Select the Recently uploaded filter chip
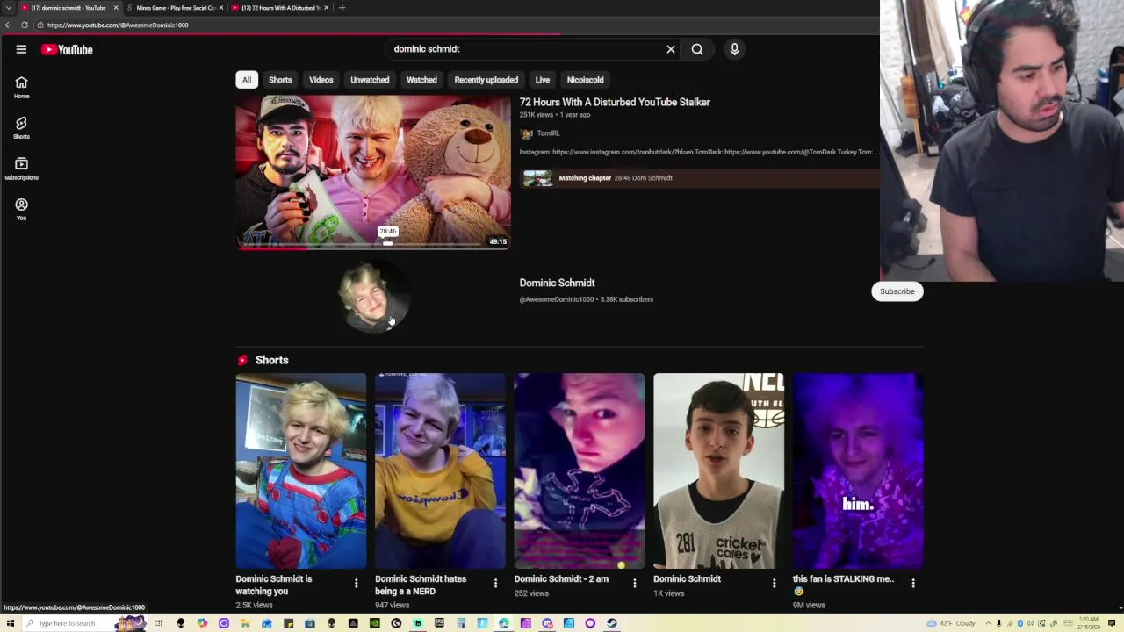This screenshot has height=632, width=1124. point(486,80)
